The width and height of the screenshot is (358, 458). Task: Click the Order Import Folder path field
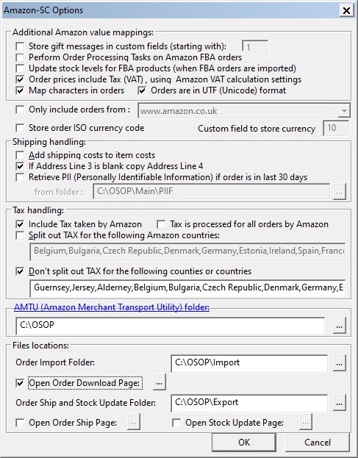(x=249, y=363)
